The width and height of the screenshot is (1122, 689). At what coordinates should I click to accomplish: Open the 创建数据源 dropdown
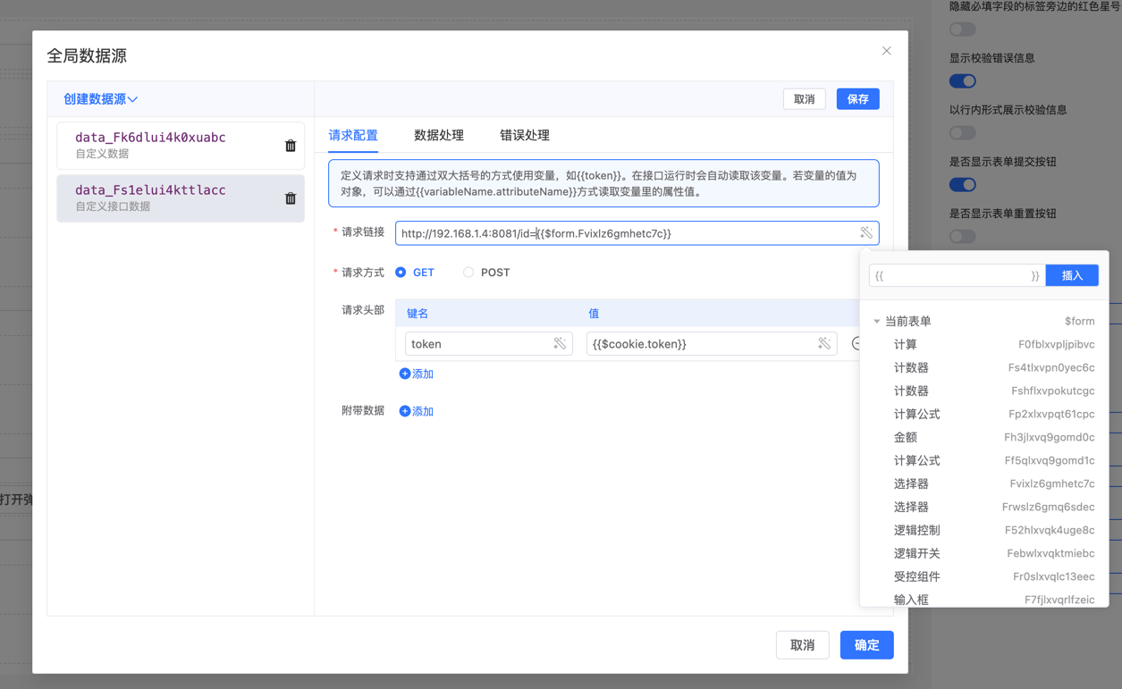tap(100, 99)
